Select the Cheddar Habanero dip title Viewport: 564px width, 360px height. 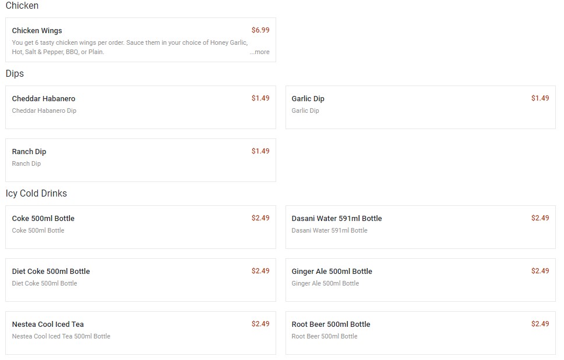pos(44,99)
